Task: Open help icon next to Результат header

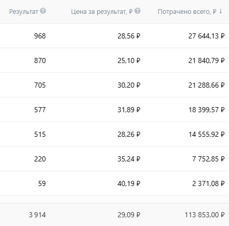Action: point(43,11)
